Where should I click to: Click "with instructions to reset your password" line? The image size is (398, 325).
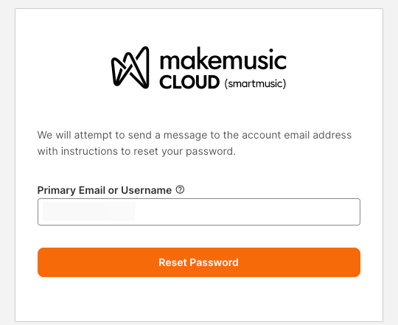[136, 151]
